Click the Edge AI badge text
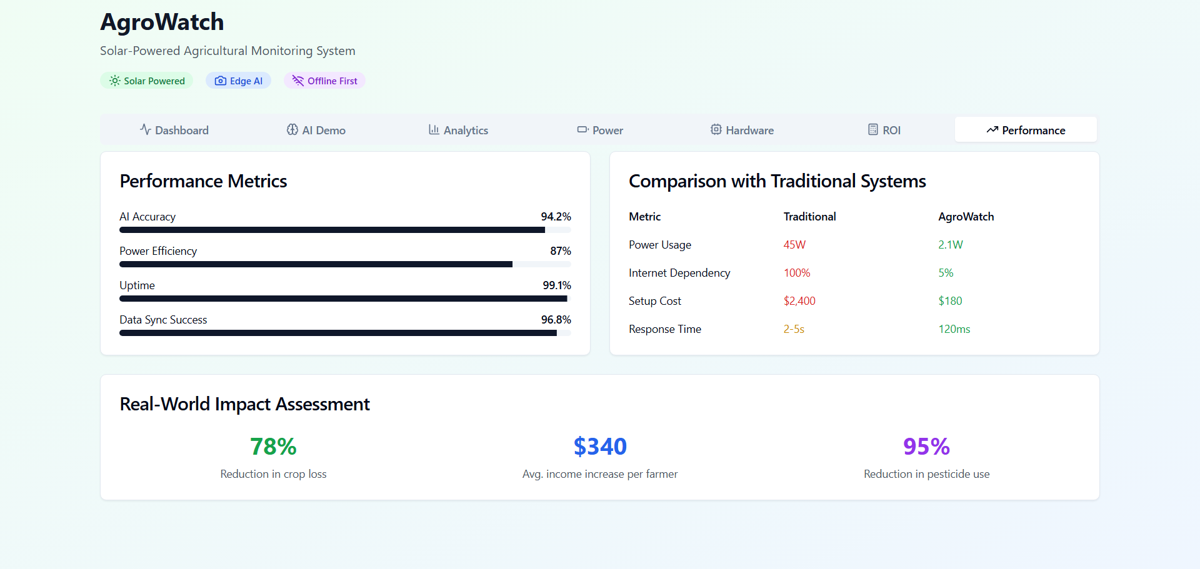1200x569 pixels. tap(246, 81)
